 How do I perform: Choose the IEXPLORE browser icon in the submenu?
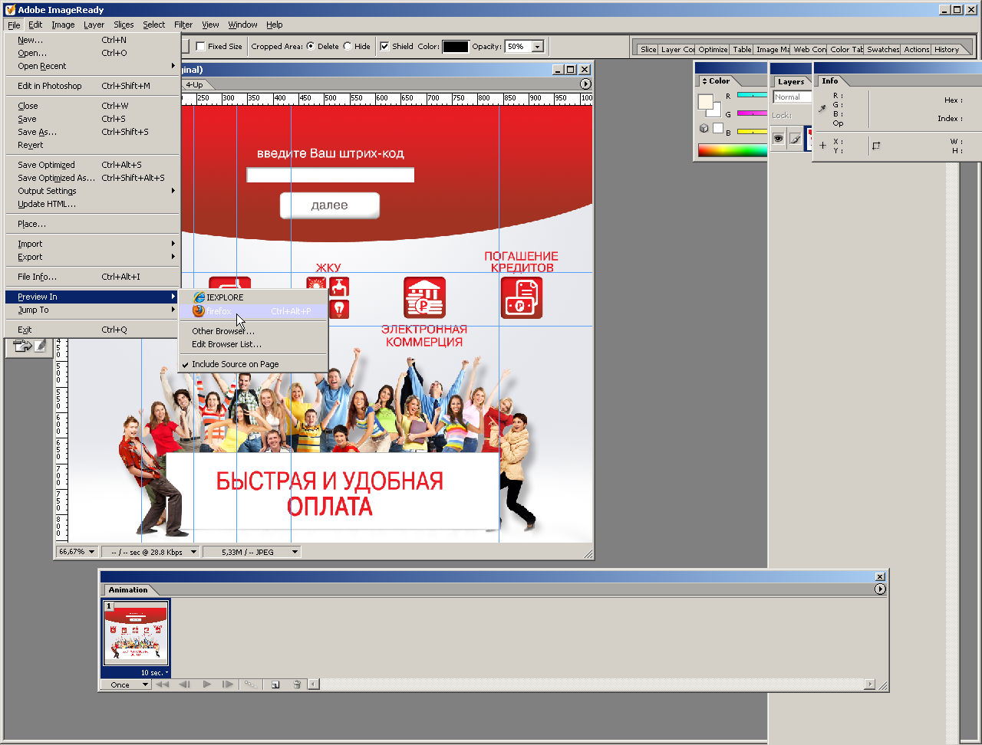point(199,297)
